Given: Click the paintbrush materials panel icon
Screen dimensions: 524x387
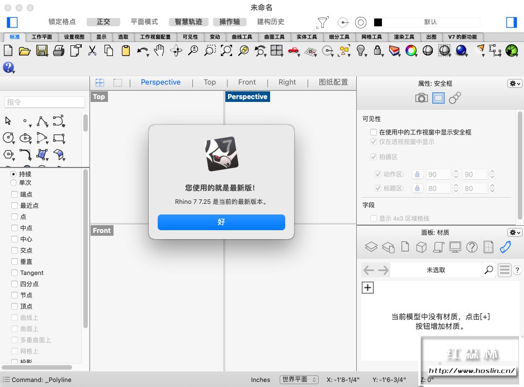Looking at the screenshot, I should pyautogui.click(x=506, y=247).
